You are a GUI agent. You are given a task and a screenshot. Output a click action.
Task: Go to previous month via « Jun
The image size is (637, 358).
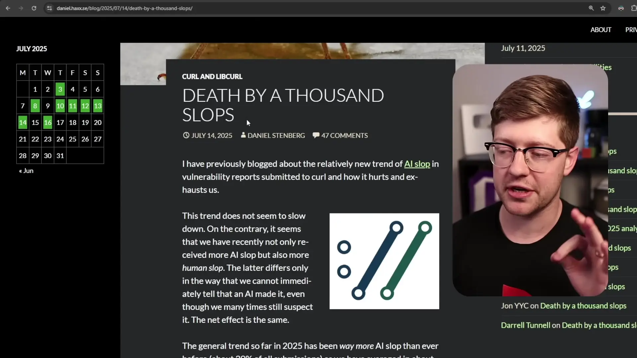pos(26,171)
